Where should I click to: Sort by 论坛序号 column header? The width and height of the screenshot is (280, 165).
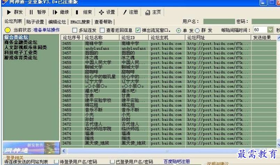72,38
